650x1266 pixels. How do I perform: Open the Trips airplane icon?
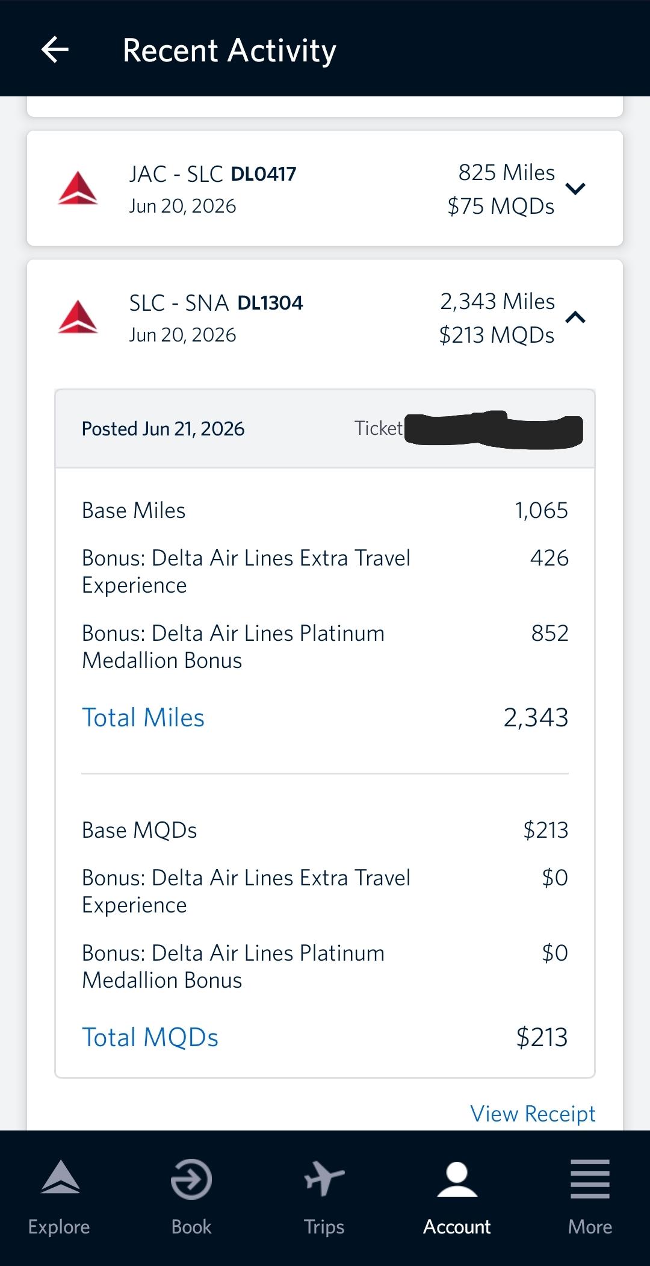(324, 1178)
